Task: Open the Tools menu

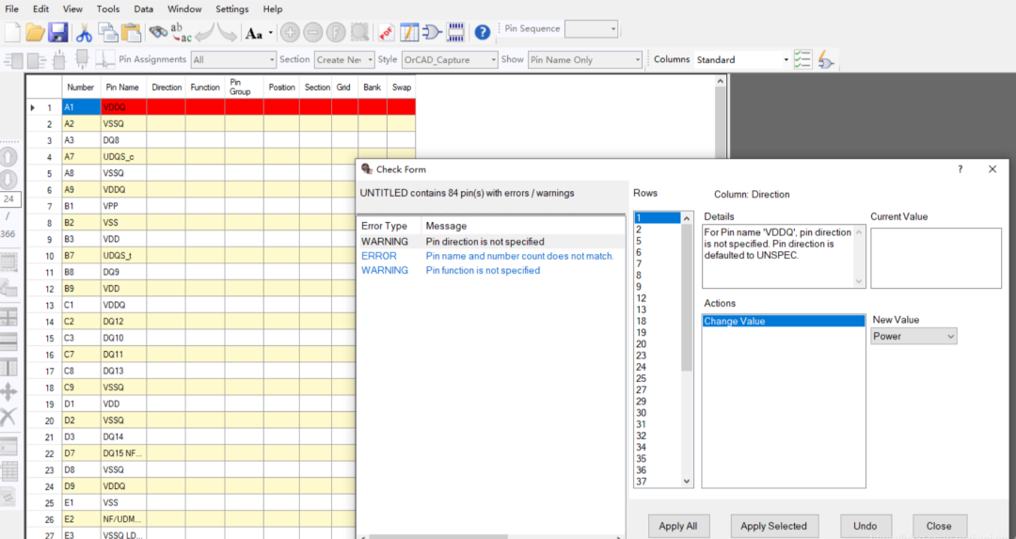Action: 108,9
